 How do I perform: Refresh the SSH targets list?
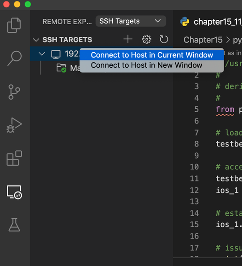(164, 39)
